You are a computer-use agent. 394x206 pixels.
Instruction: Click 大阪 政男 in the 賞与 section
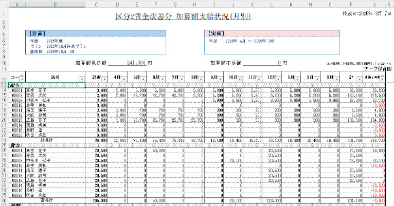pyautogui.click(x=37, y=175)
